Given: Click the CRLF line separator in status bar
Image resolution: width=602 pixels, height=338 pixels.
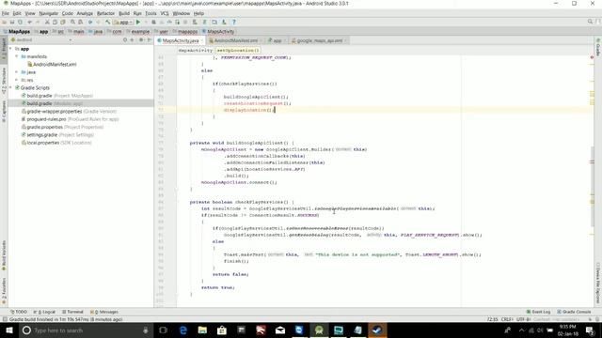Looking at the screenshot, I should click(x=507, y=319).
